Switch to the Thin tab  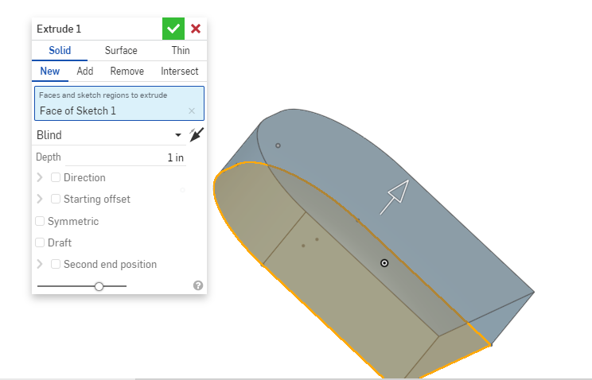(x=181, y=50)
